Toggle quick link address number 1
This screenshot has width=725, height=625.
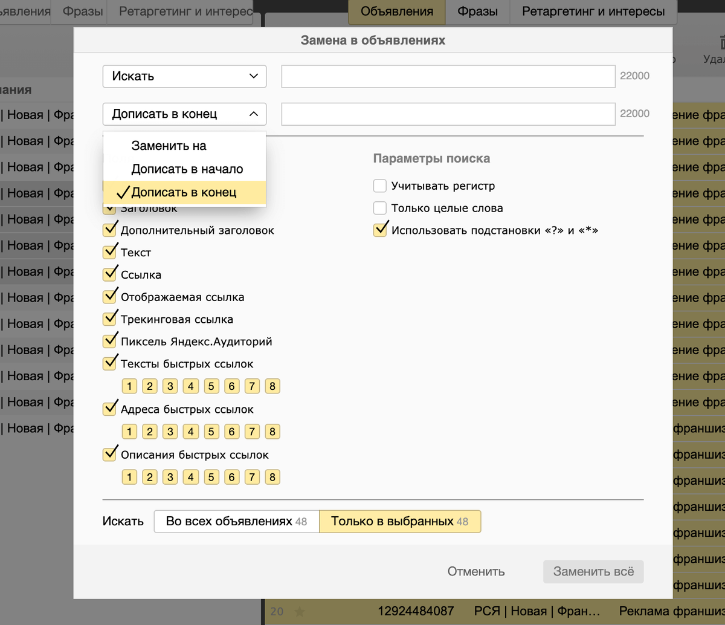coord(129,432)
